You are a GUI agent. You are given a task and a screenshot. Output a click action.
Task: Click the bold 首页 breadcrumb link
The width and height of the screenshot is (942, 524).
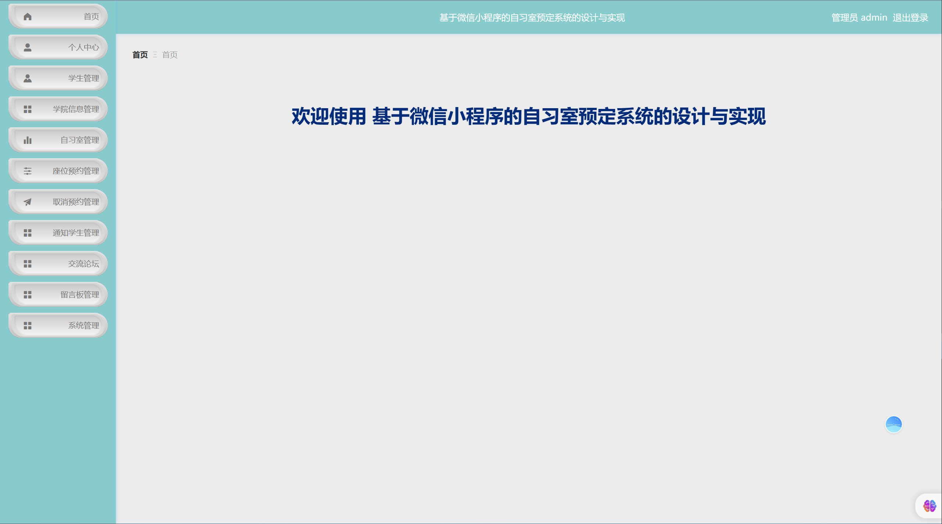pos(140,55)
